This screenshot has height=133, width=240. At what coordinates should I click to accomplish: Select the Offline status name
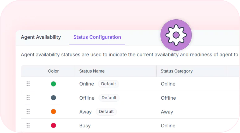[x=87, y=98]
